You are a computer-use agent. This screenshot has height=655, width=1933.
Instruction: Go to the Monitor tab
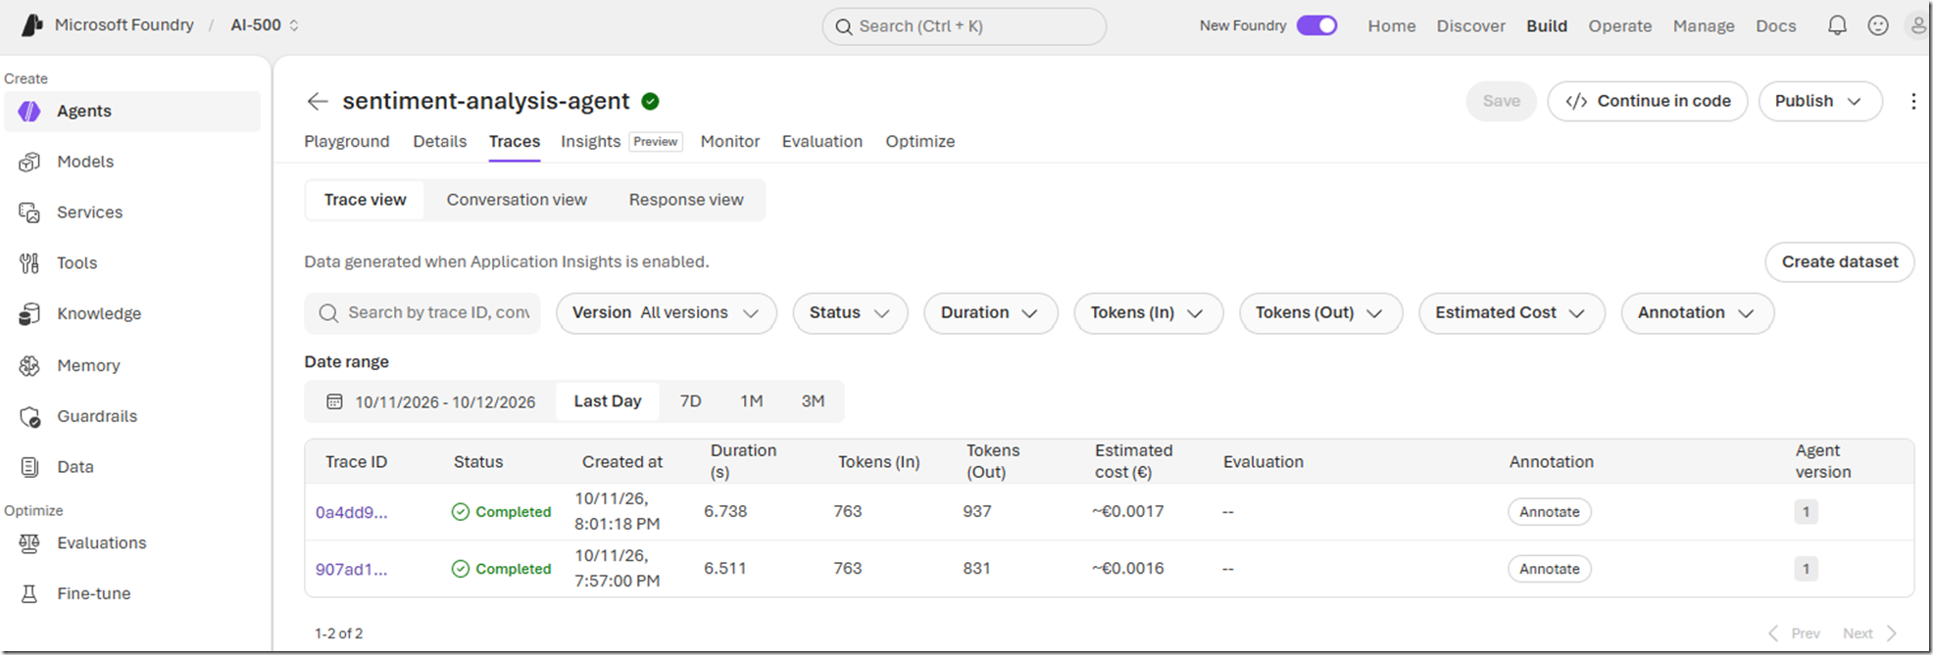tap(730, 141)
